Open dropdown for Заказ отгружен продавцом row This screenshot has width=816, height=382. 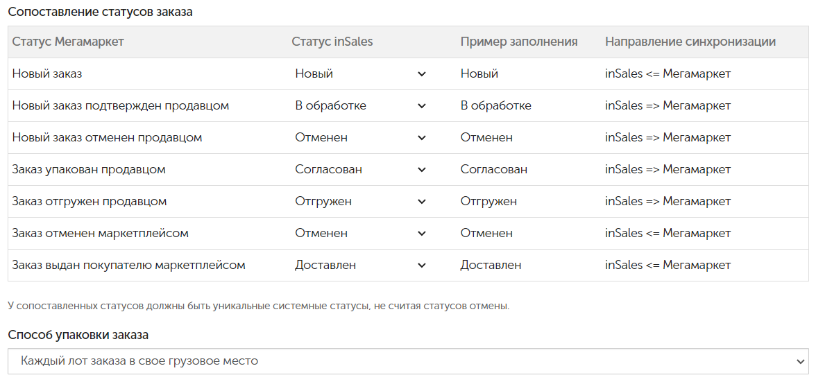pos(360,201)
